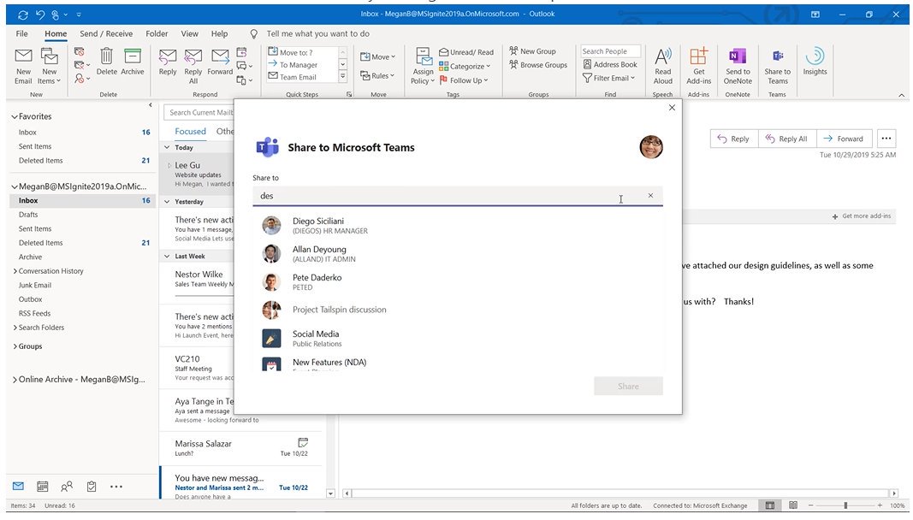This screenshot has width=913, height=520.
Task: Click the Delete trash can icon
Action: 107,61
